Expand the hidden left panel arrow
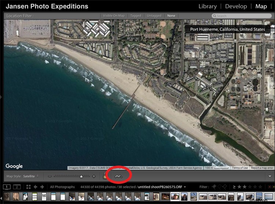Image resolution: width=275 pixels, height=204 pixels. (1, 97)
